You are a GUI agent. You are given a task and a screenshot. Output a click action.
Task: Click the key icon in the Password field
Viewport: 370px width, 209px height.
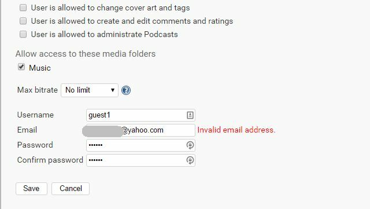tap(190, 145)
